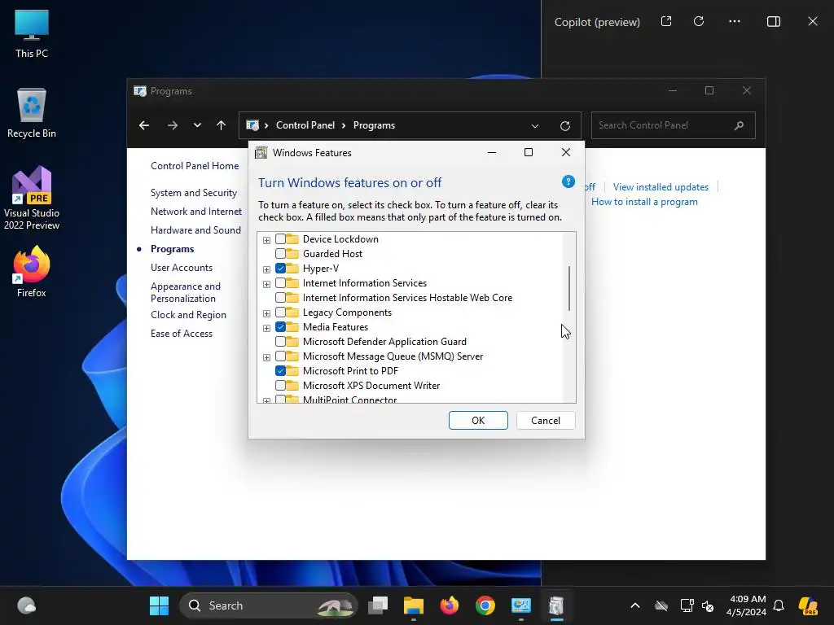Open the Recycle Bin desktop icon
The width and height of the screenshot is (834, 625).
[32, 113]
